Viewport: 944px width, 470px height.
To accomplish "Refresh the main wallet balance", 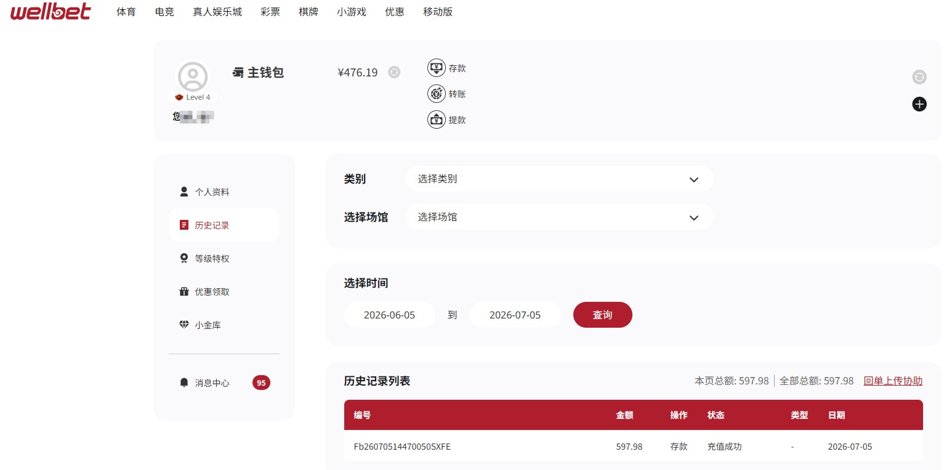I will pos(394,73).
